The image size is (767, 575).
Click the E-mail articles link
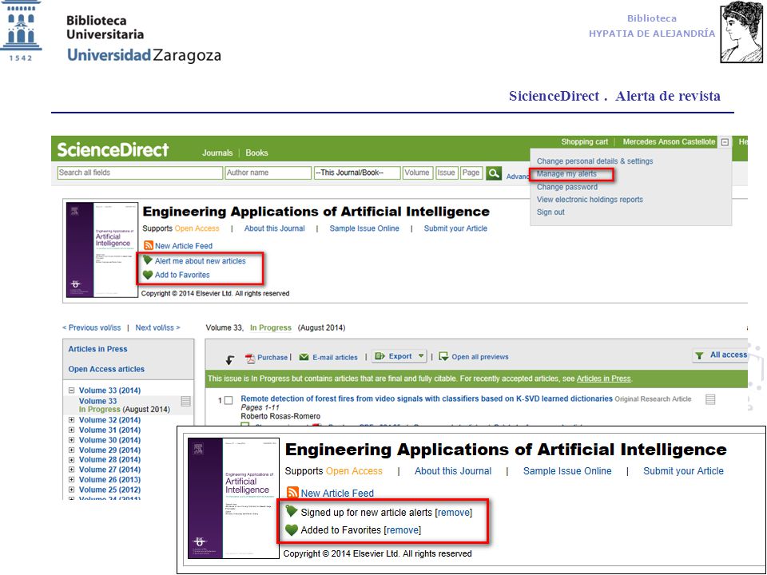click(335, 358)
